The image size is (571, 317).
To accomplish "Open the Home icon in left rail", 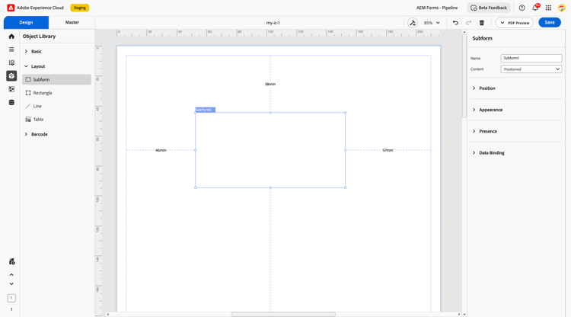I will pyautogui.click(x=11, y=37).
